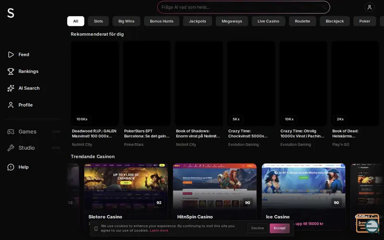This screenshot has width=384, height=240.
Task: Click the 5Kx multiplier badge
Action: (x=236, y=119)
